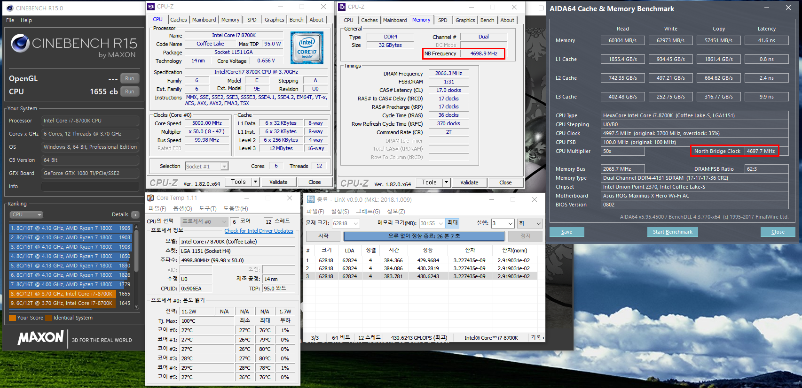Switch to Mainboard tab in left CPU-Z

coord(204,20)
